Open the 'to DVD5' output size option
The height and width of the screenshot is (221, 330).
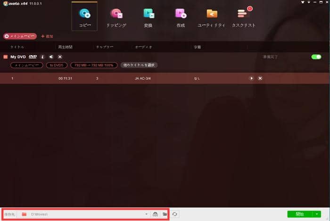point(57,65)
